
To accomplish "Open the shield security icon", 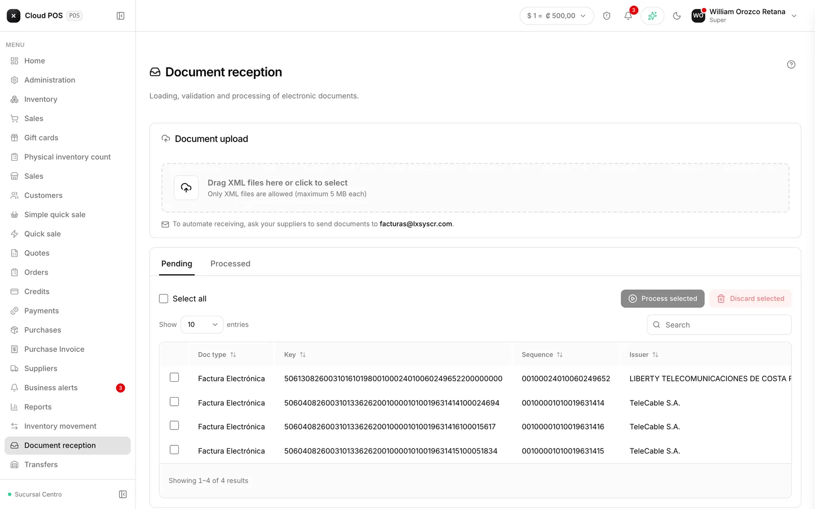I will pyautogui.click(x=607, y=16).
